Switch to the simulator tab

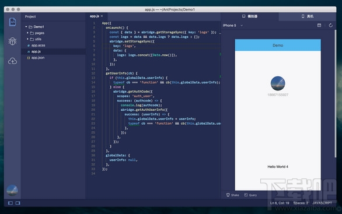tap(250, 16)
